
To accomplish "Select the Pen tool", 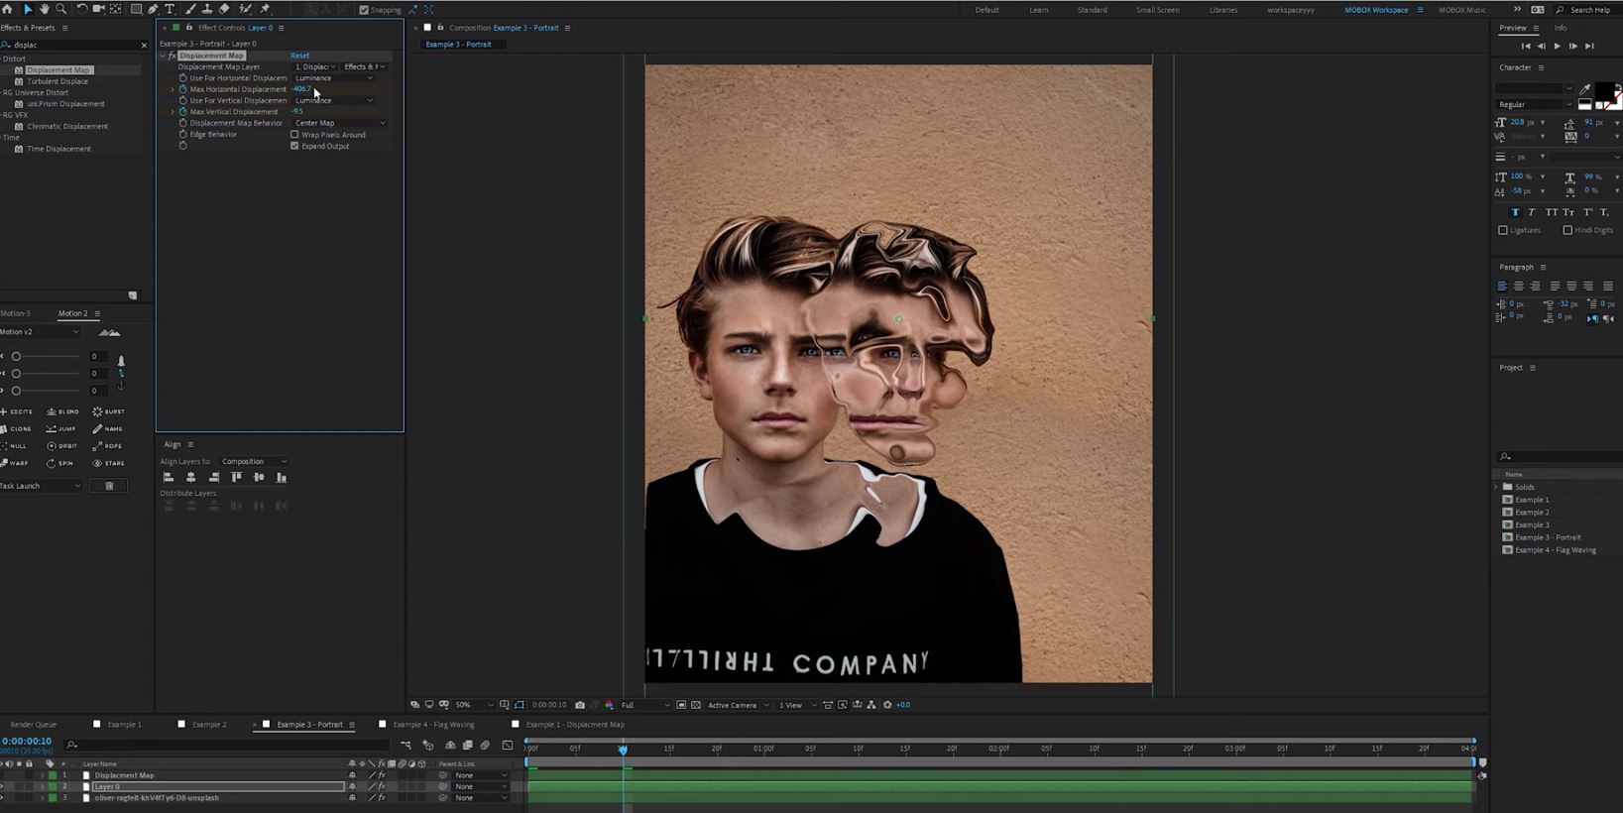I will pyautogui.click(x=153, y=9).
